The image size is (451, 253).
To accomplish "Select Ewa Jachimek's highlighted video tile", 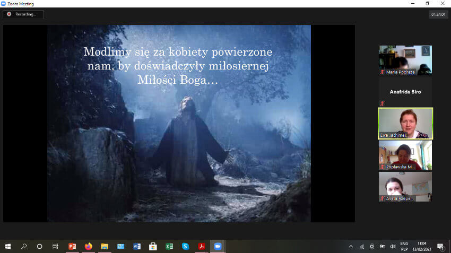I will coord(405,123).
